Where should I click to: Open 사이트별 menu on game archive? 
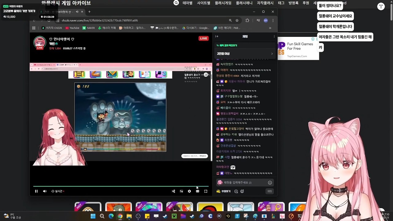coord(204,3)
